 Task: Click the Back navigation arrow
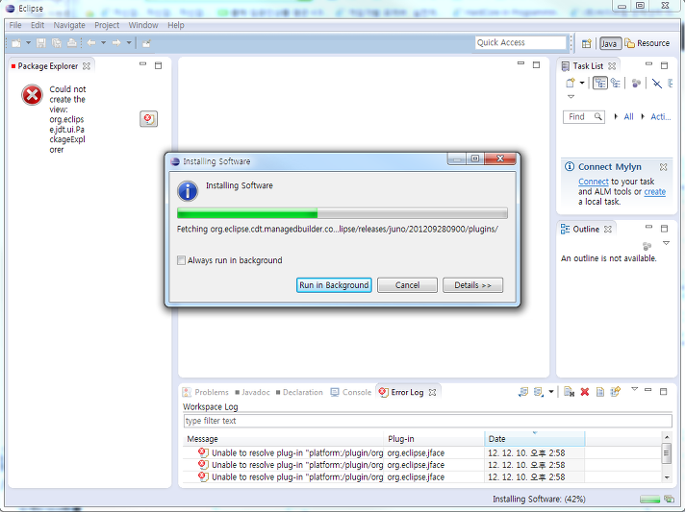pyautogui.click(x=91, y=42)
